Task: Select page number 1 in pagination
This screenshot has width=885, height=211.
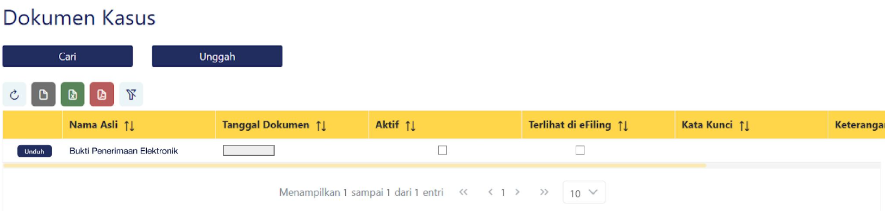Action: 503,193
